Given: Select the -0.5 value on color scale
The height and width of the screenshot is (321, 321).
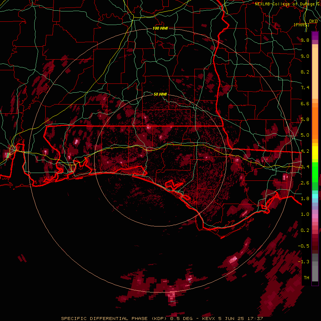Looking at the screenshot, I should click(x=304, y=246).
